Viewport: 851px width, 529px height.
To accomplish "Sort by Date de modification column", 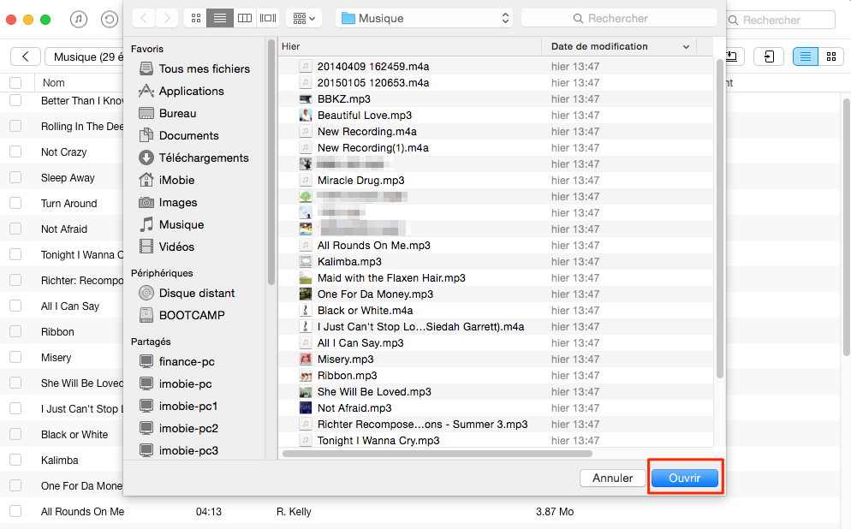I will (619, 47).
